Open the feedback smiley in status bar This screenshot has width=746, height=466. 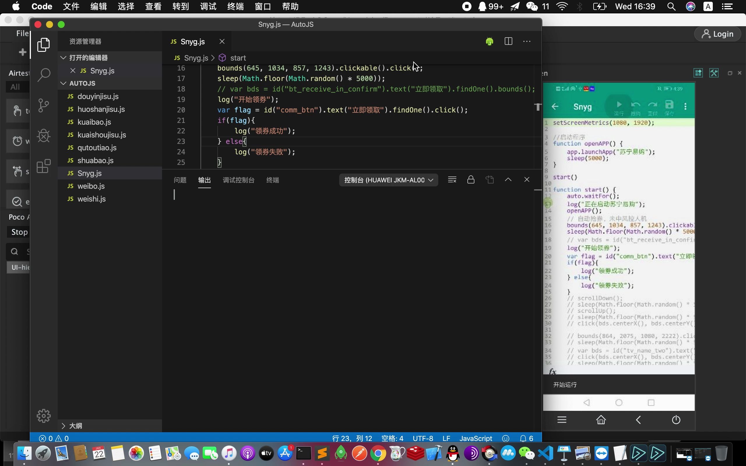pyautogui.click(x=506, y=438)
